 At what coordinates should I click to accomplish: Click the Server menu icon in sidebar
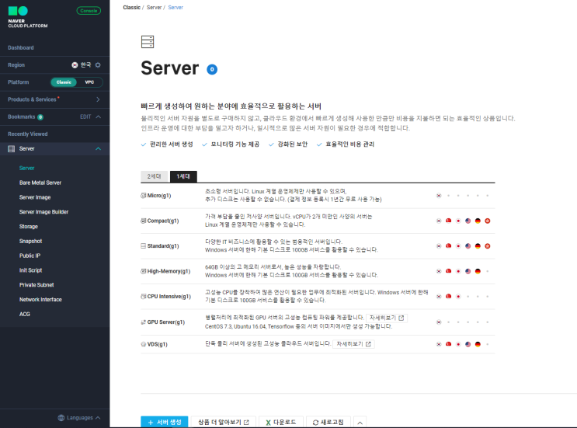(12, 148)
